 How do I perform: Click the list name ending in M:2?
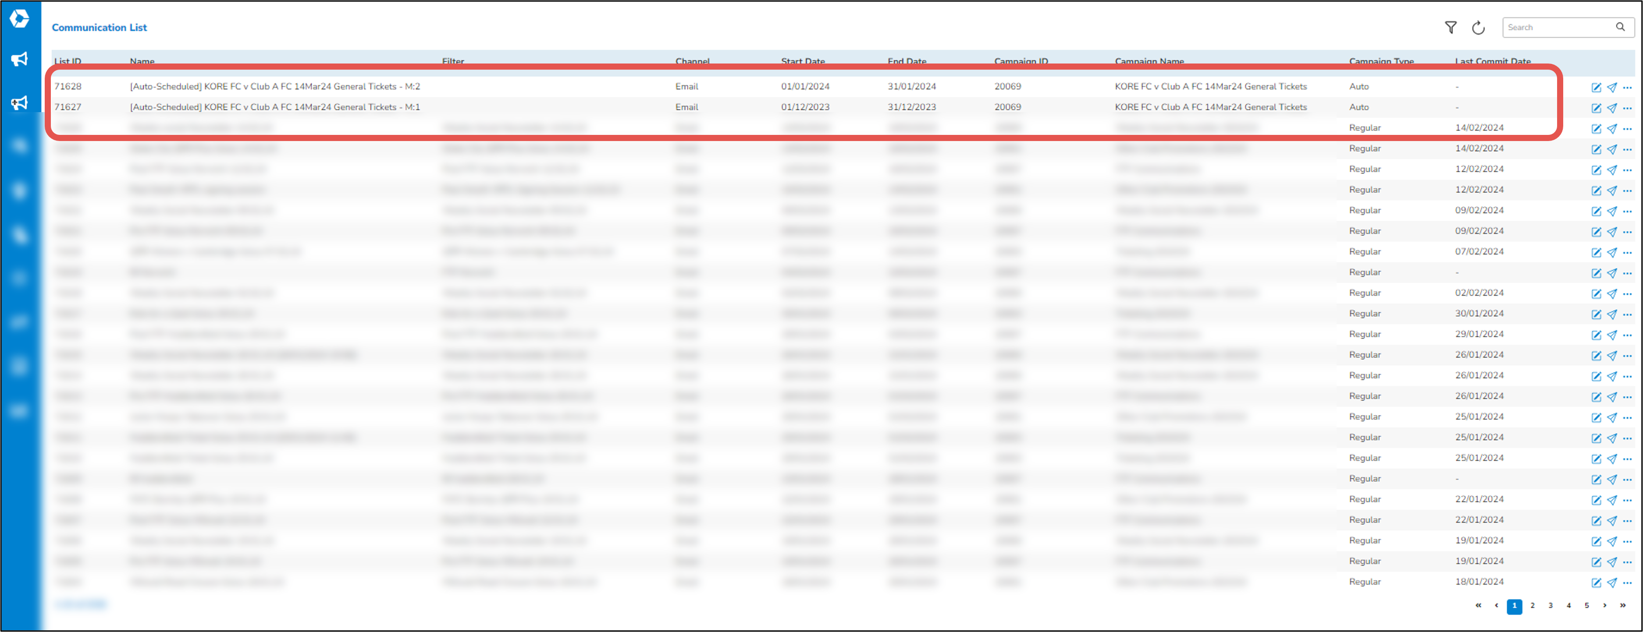pos(275,87)
